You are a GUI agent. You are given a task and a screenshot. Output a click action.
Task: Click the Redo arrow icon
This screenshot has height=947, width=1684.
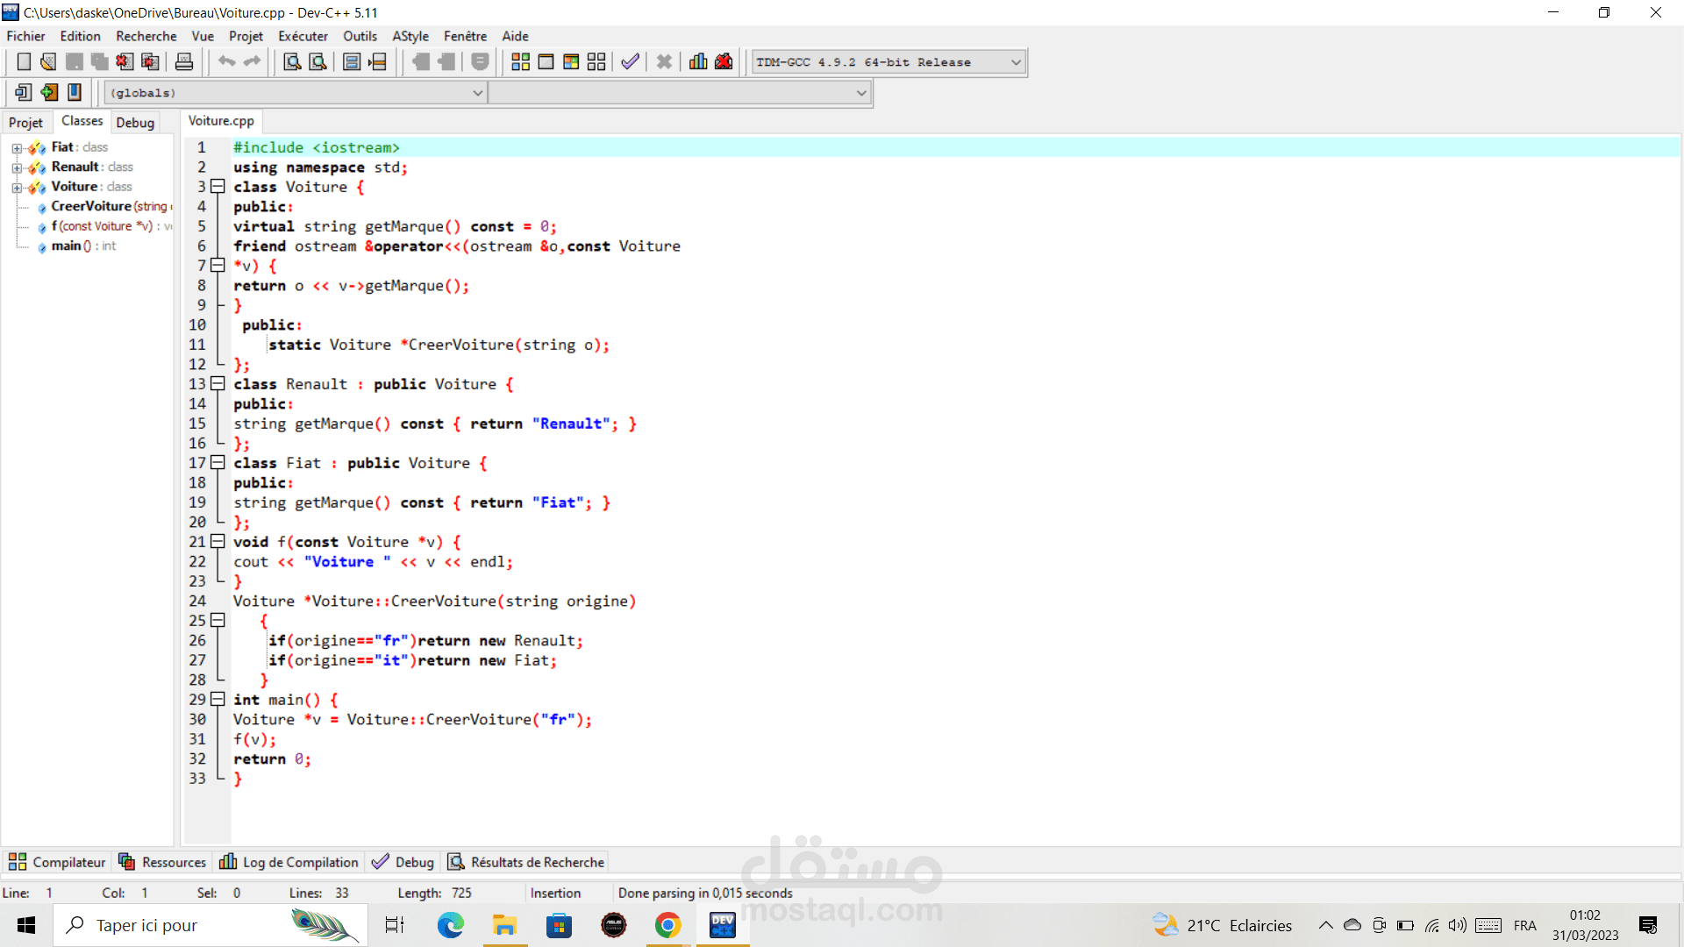[252, 61]
